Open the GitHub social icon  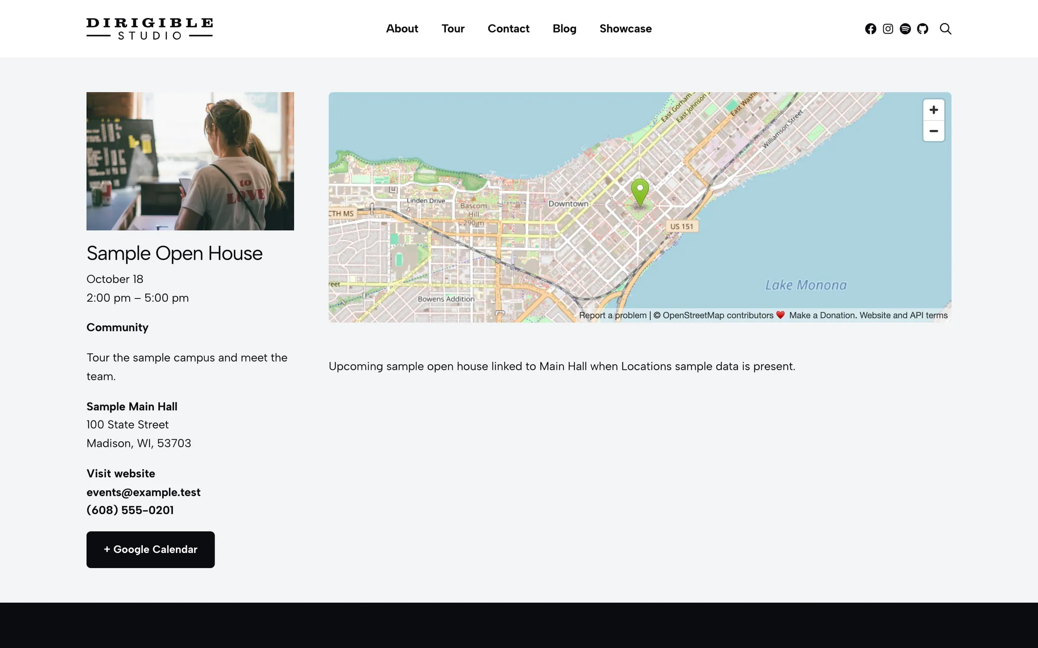click(923, 29)
